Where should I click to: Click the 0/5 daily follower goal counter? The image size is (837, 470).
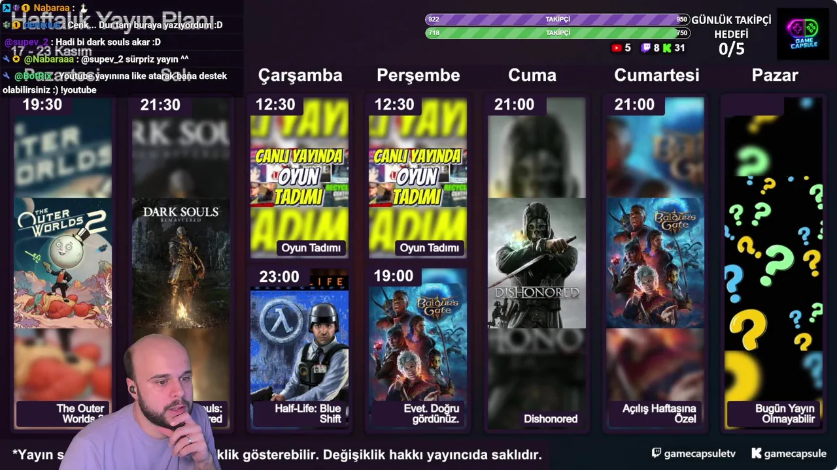[731, 49]
